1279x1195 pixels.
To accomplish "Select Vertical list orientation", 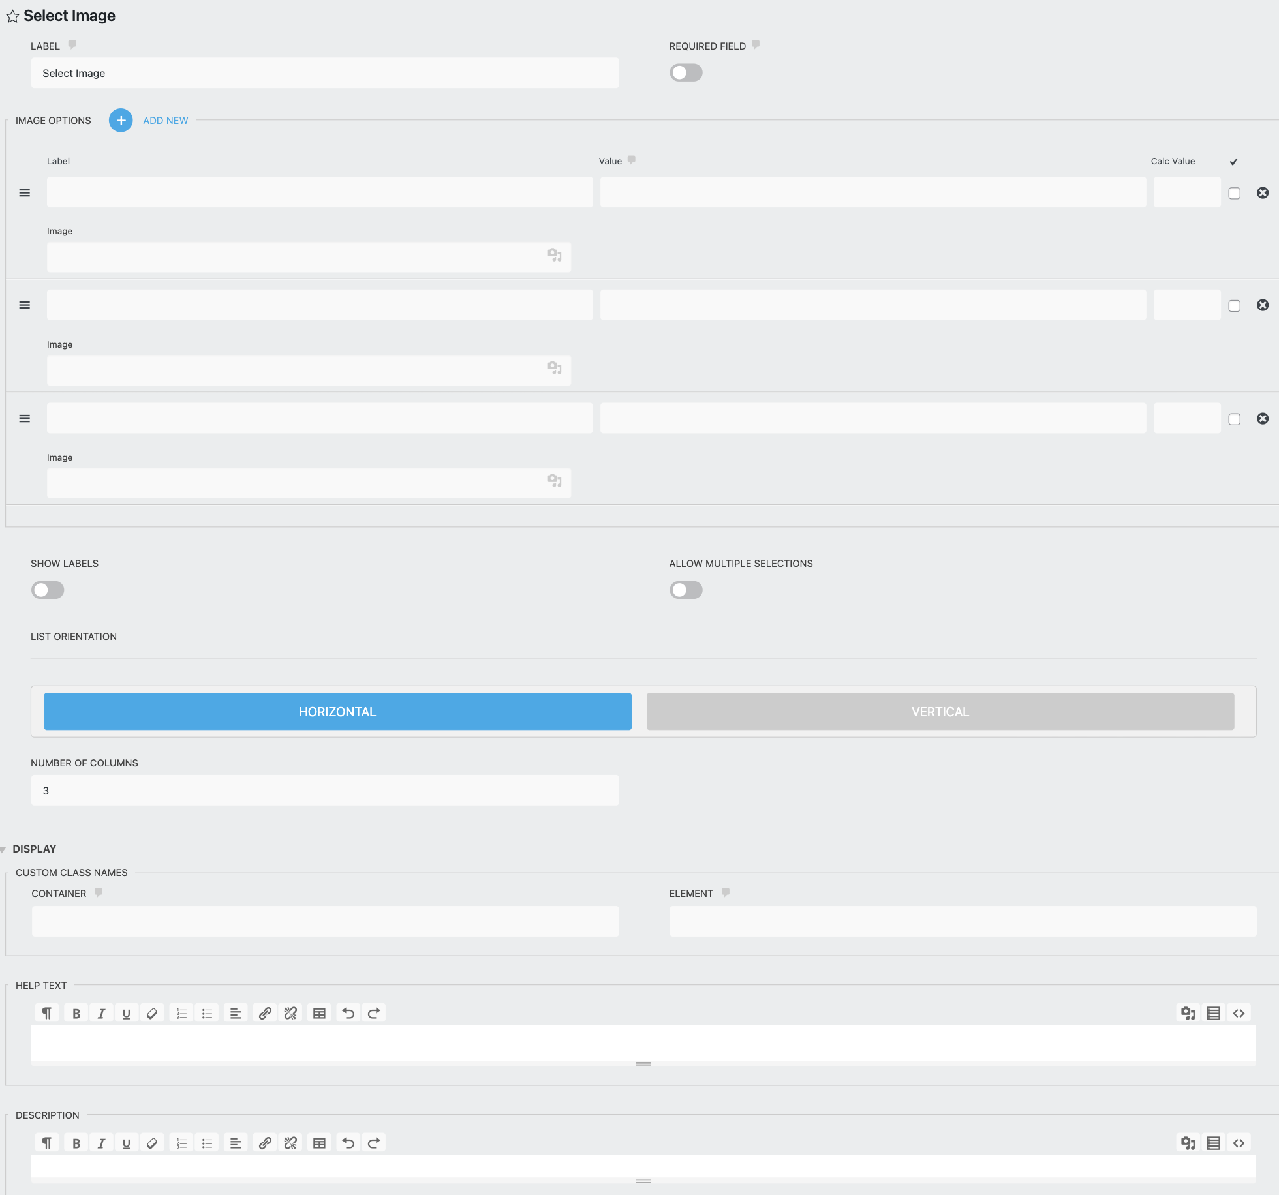I will [940, 711].
